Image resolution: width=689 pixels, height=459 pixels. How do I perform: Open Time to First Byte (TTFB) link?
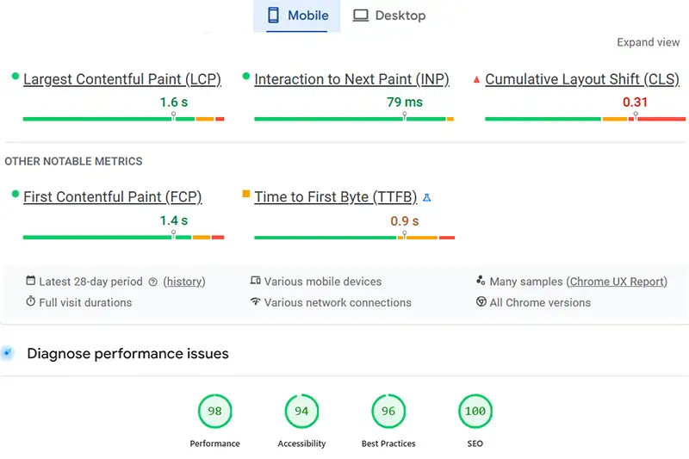(x=335, y=197)
